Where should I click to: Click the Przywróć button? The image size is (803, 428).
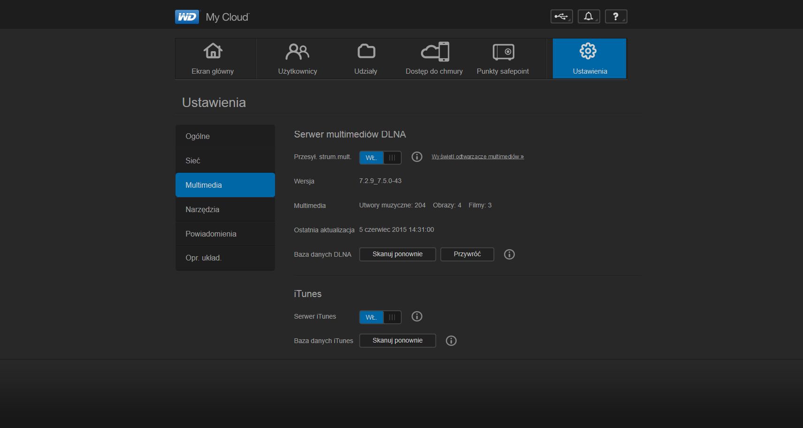[467, 254]
